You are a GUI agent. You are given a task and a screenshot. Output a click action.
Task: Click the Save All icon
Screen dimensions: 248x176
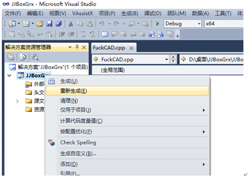[59, 23]
